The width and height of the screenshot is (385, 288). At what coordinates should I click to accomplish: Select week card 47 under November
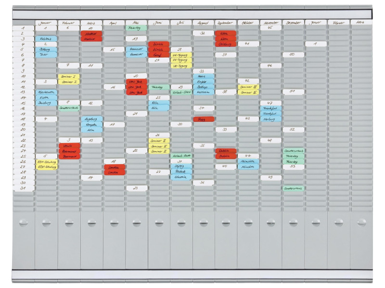coord(270,103)
